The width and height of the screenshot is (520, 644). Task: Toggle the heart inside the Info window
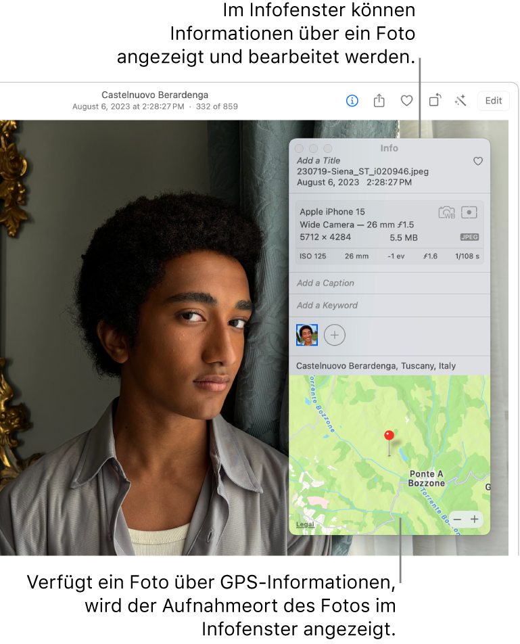[477, 161]
